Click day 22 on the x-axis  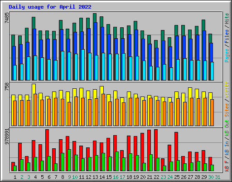(x=156, y=177)
